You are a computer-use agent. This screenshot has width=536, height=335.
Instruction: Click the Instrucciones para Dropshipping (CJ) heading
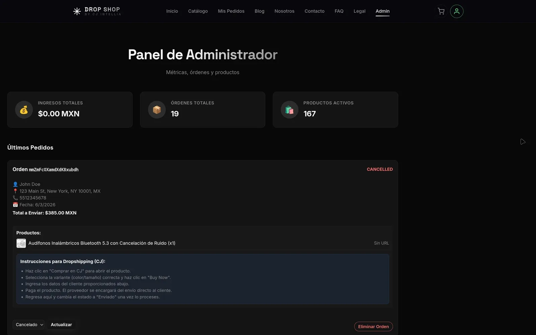point(63,261)
